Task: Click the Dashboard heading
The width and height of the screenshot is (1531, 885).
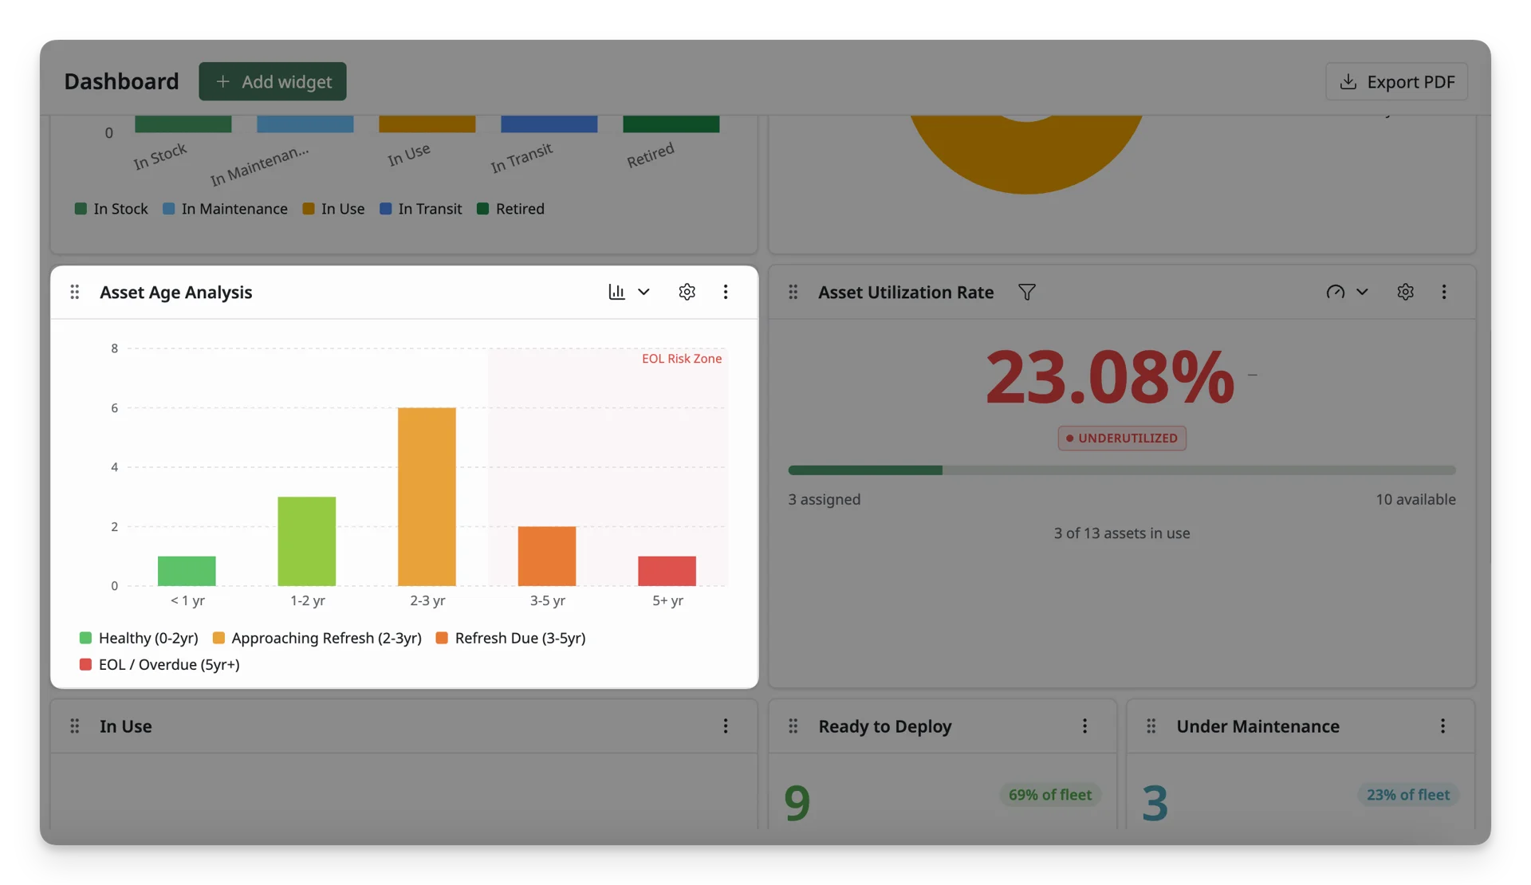Action: tap(121, 81)
